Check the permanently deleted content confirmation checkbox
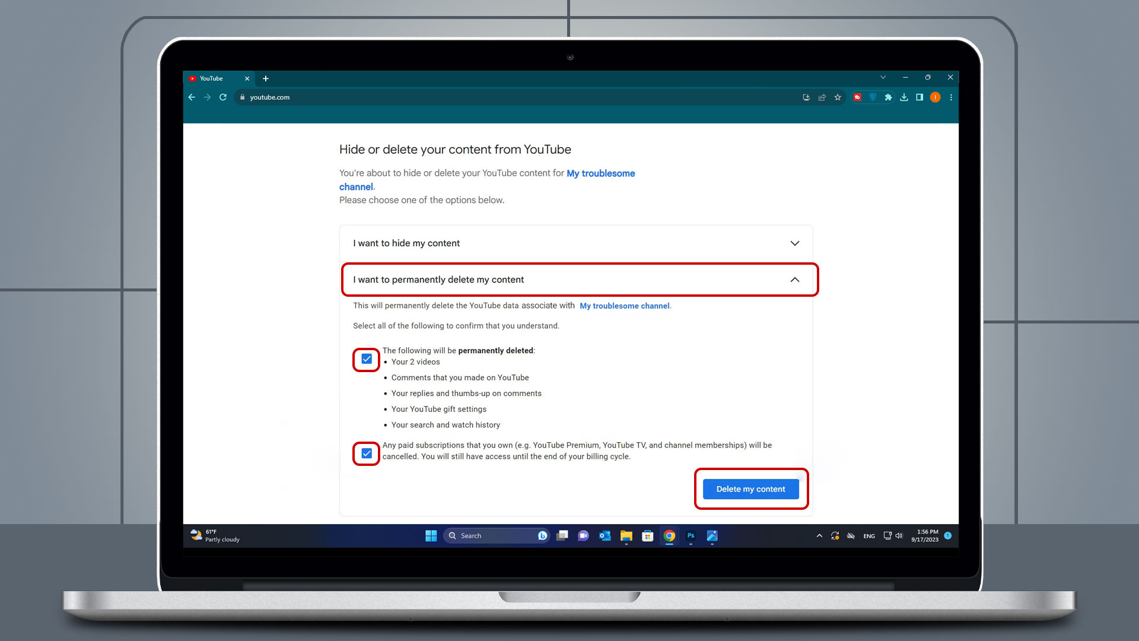The width and height of the screenshot is (1139, 641). pos(366,358)
